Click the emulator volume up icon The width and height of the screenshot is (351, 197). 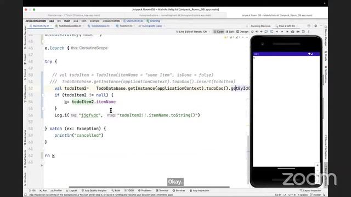[257, 32]
